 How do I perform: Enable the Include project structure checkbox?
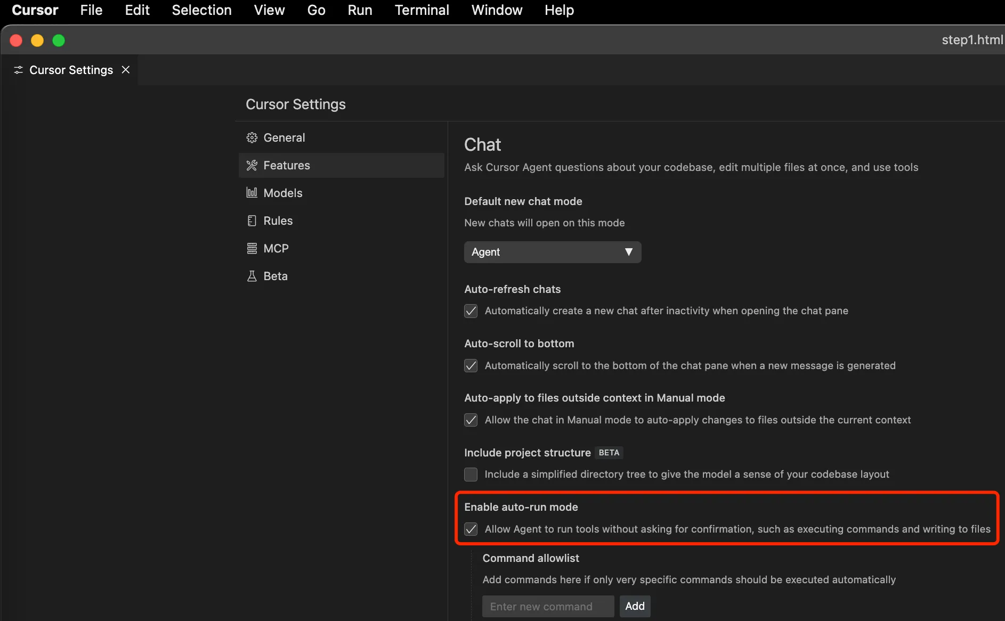[x=471, y=474]
